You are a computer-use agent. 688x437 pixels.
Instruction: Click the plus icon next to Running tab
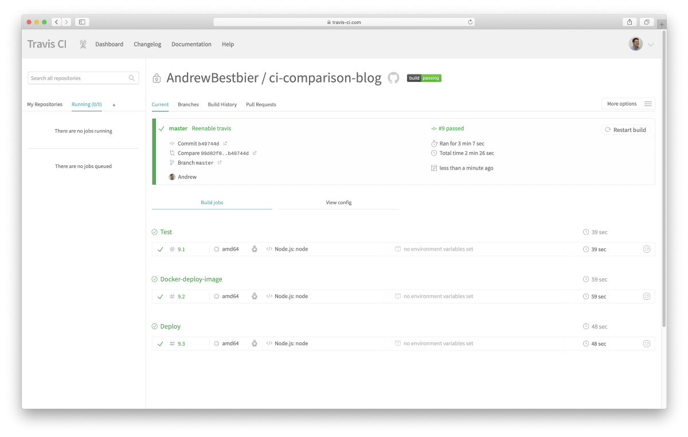click(x=114, y=105)
